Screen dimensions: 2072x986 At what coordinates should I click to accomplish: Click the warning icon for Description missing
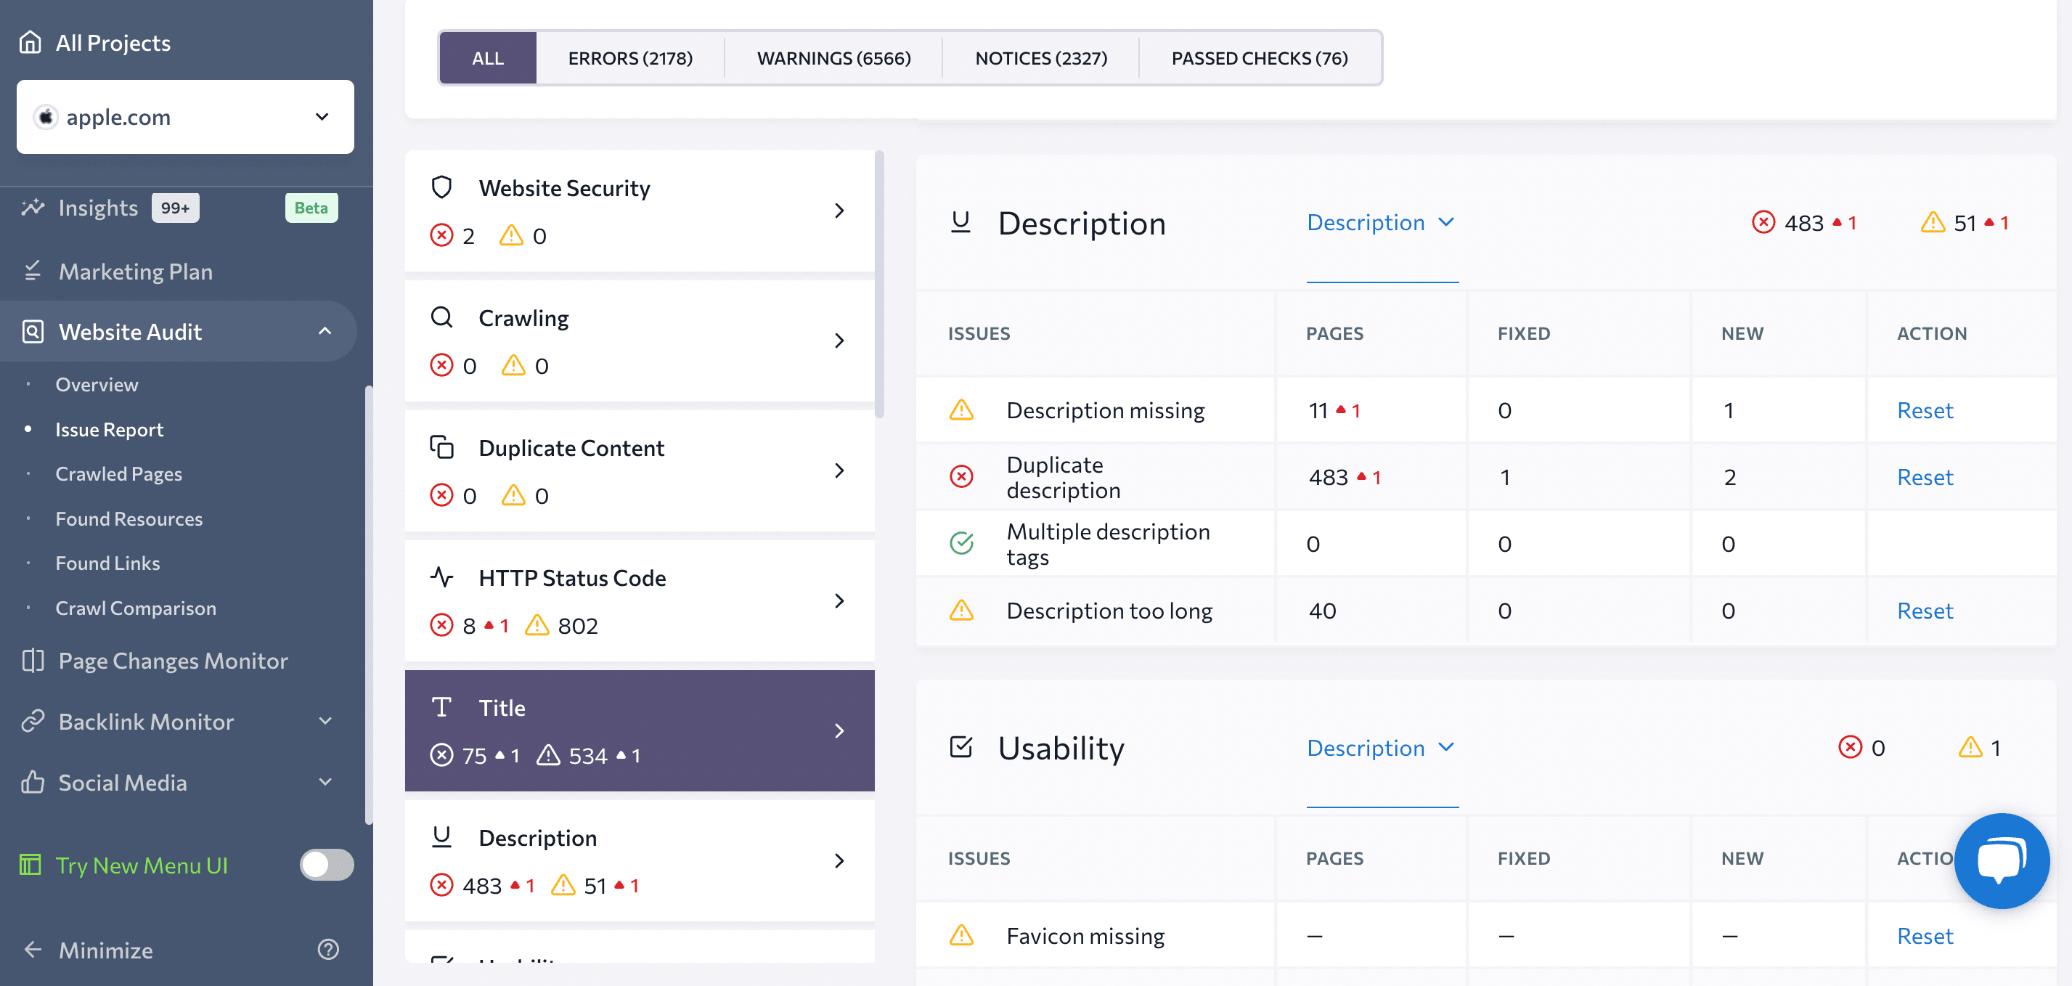tap(961, 410)
